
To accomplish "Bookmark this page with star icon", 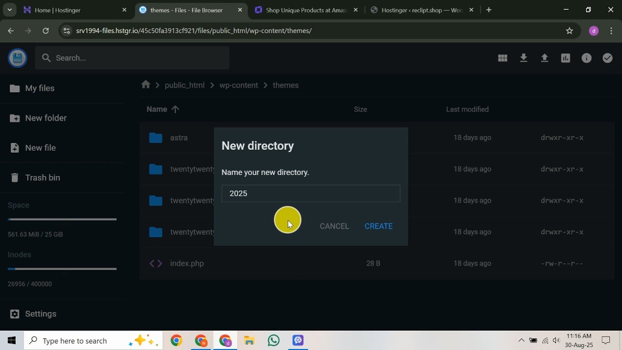I will pyautogui.click(x=570, y=31).
